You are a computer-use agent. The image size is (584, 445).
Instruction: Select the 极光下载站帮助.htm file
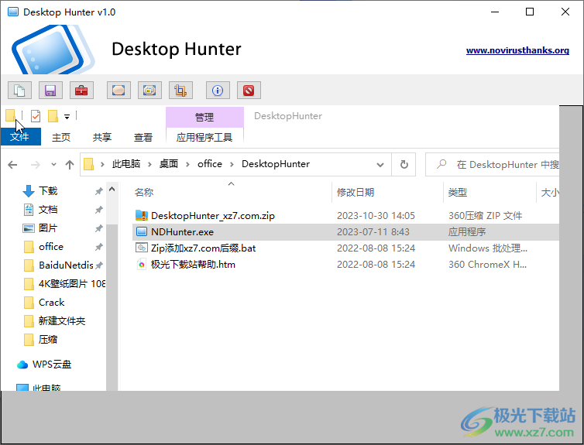(193, 265)
